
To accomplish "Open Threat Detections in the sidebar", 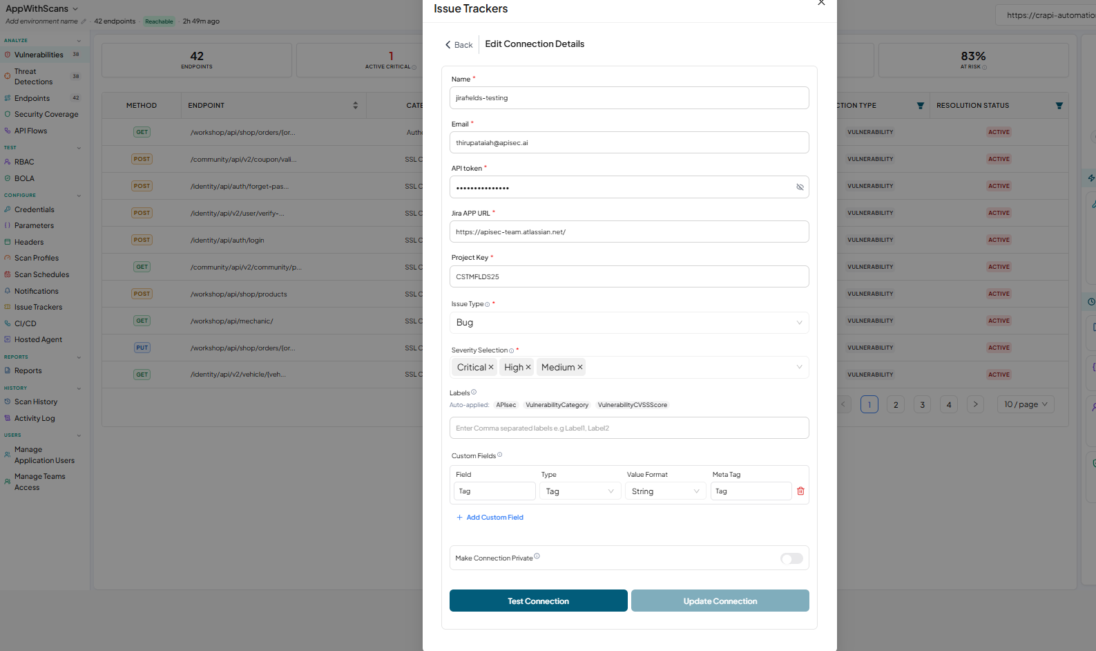I will [33, 77].
